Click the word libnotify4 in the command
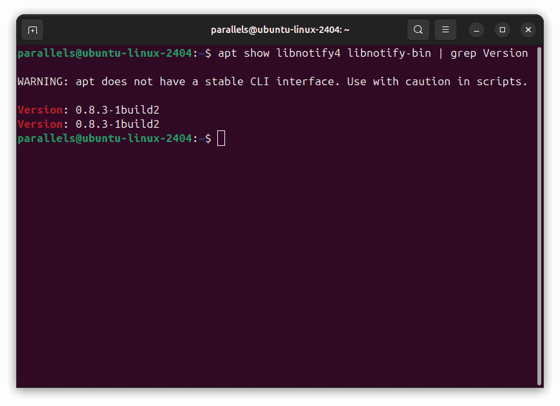Image resolution: width=560 pixels, height=406 pixels. pyautogui.click(x=308, y=53)
